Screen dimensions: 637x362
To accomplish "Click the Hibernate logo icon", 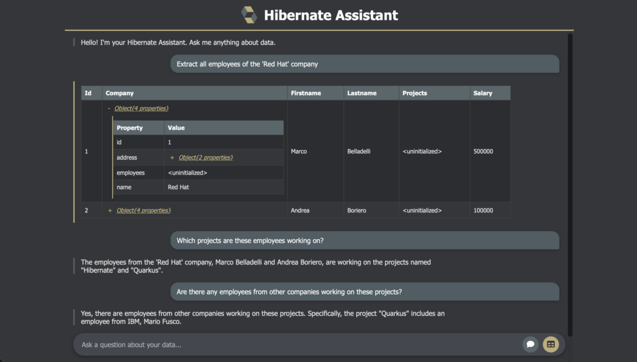I will coord(249,15).
